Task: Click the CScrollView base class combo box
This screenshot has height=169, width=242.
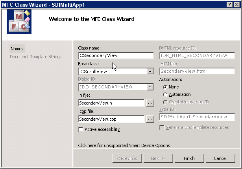Action: click(116, 72)
